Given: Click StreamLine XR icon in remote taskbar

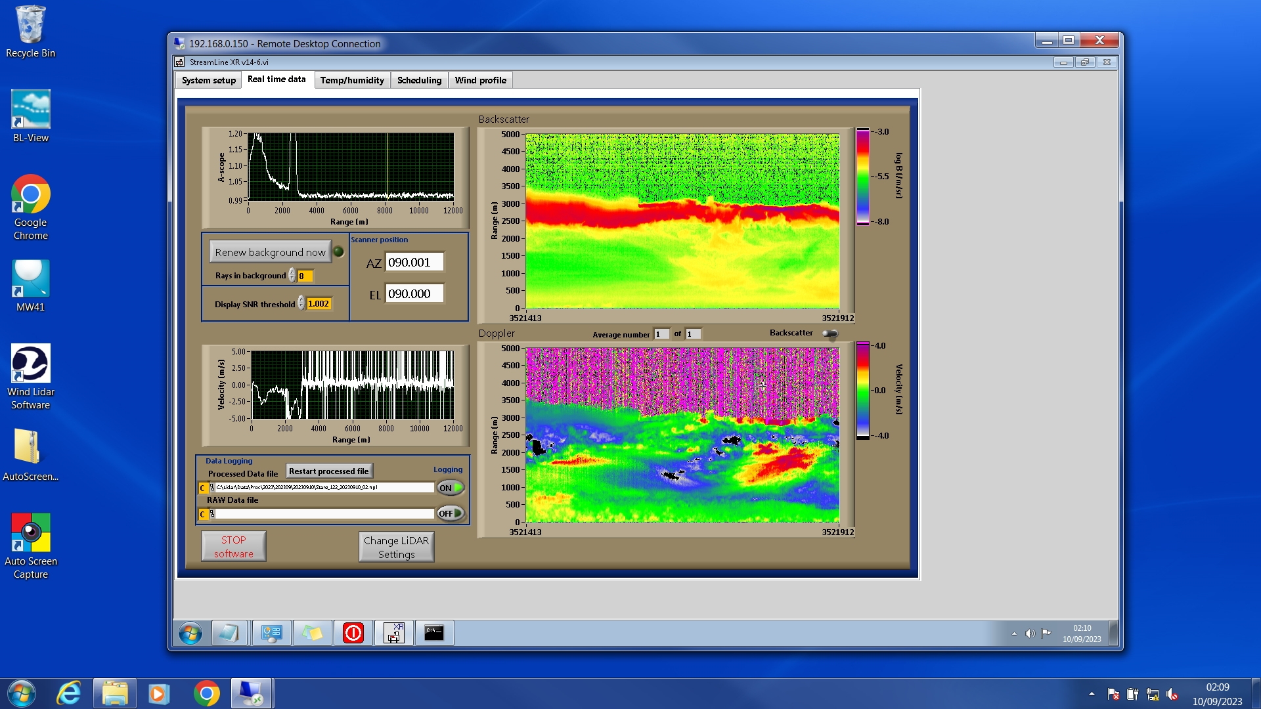Looking at the screenshot, I should [x=393, y=633].
